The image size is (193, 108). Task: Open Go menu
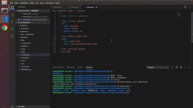click(x=37, y=3)
